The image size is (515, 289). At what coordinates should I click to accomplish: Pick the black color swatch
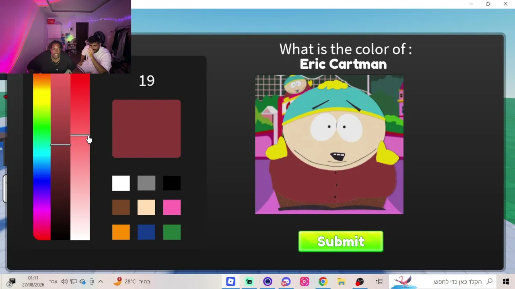(172, 183)
